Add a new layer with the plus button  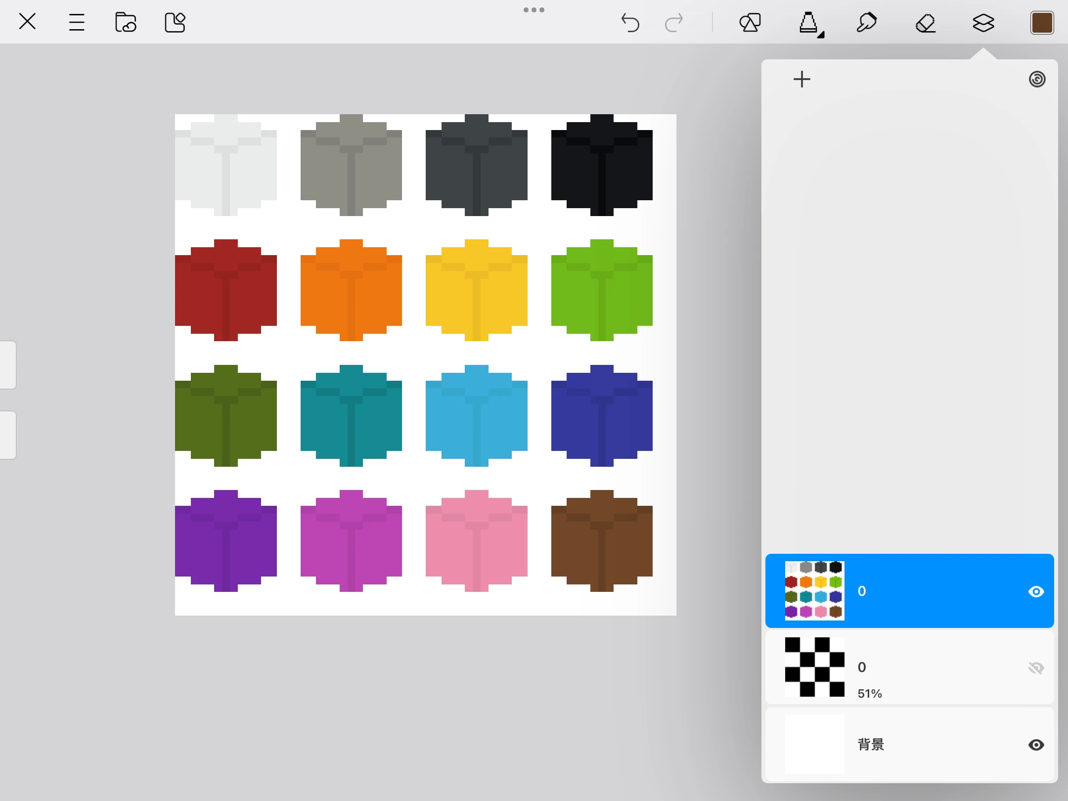[x=801, y=79]
